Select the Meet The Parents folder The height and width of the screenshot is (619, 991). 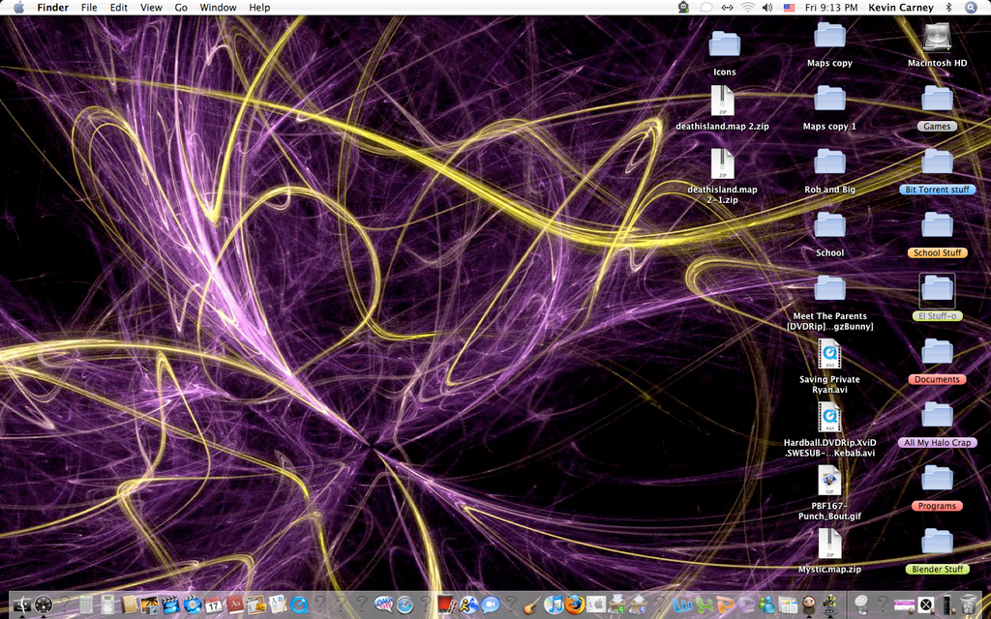click(x=829, y=288)
